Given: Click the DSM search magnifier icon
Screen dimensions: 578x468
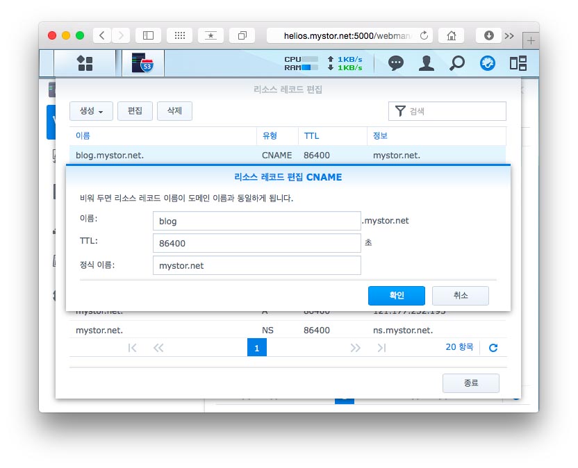Looking at the screenshot, I should coord(456,63).
